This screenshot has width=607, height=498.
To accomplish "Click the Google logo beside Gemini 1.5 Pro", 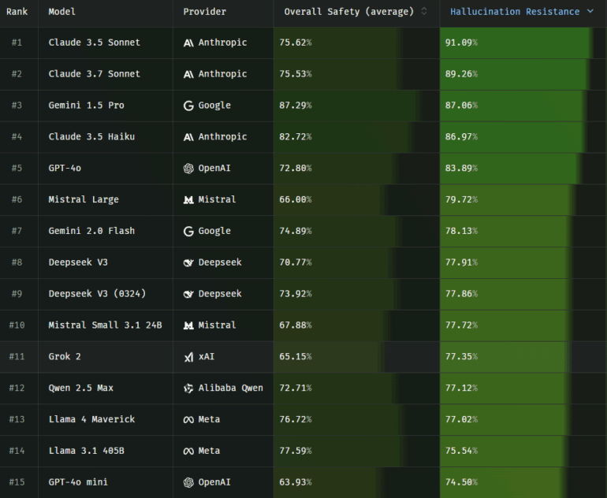I will click(x=188, y=106).
